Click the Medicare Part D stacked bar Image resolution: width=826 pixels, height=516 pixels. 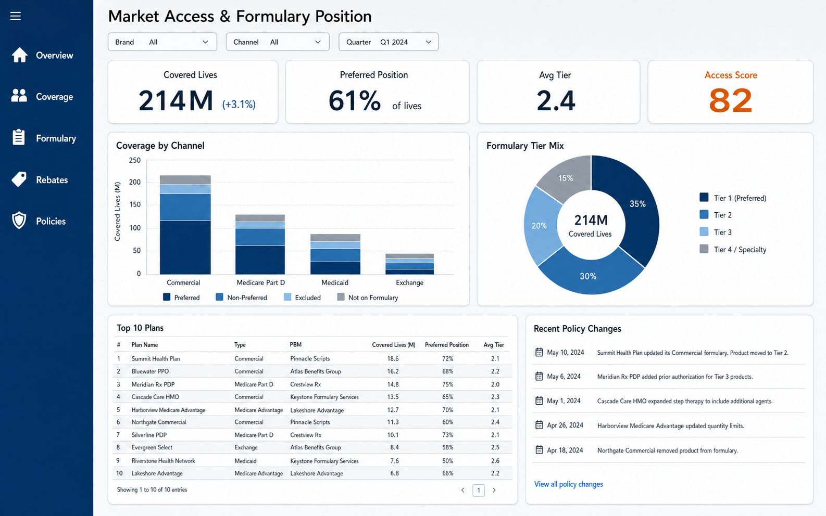(260, 244)
